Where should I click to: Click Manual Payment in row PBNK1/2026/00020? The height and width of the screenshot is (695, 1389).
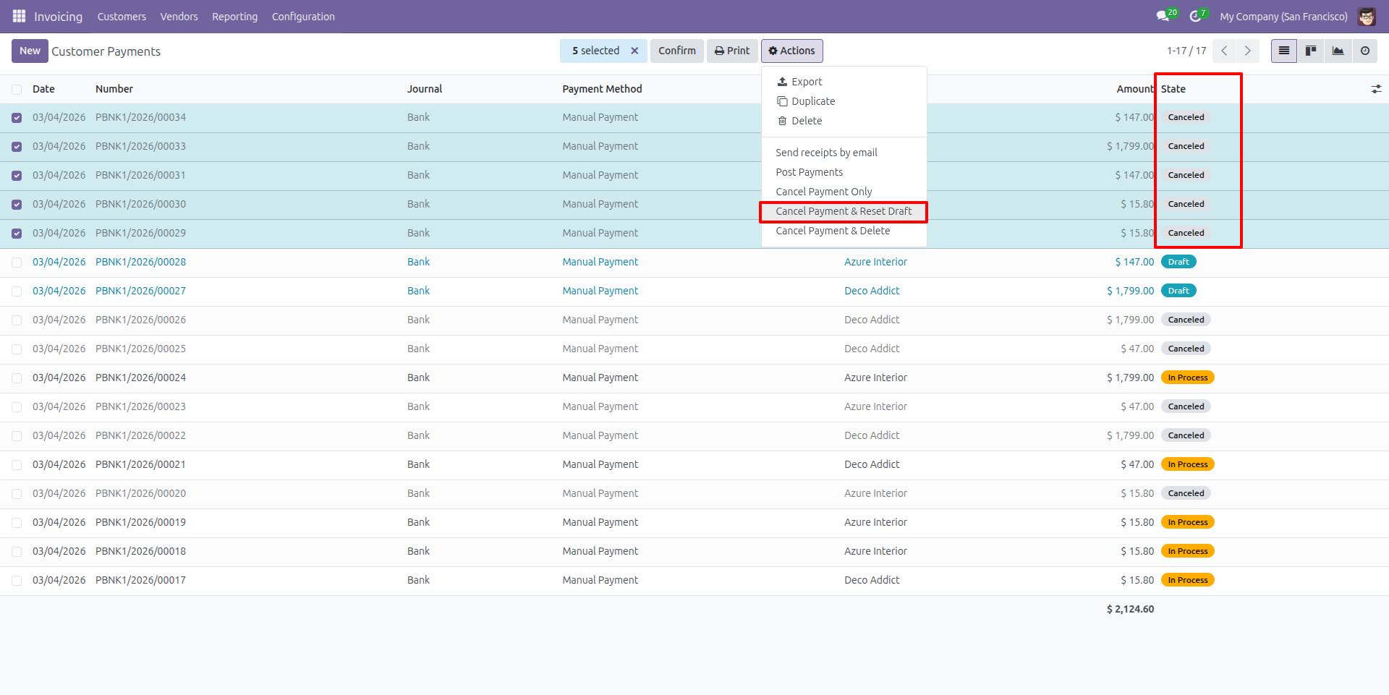pos(600,493)
